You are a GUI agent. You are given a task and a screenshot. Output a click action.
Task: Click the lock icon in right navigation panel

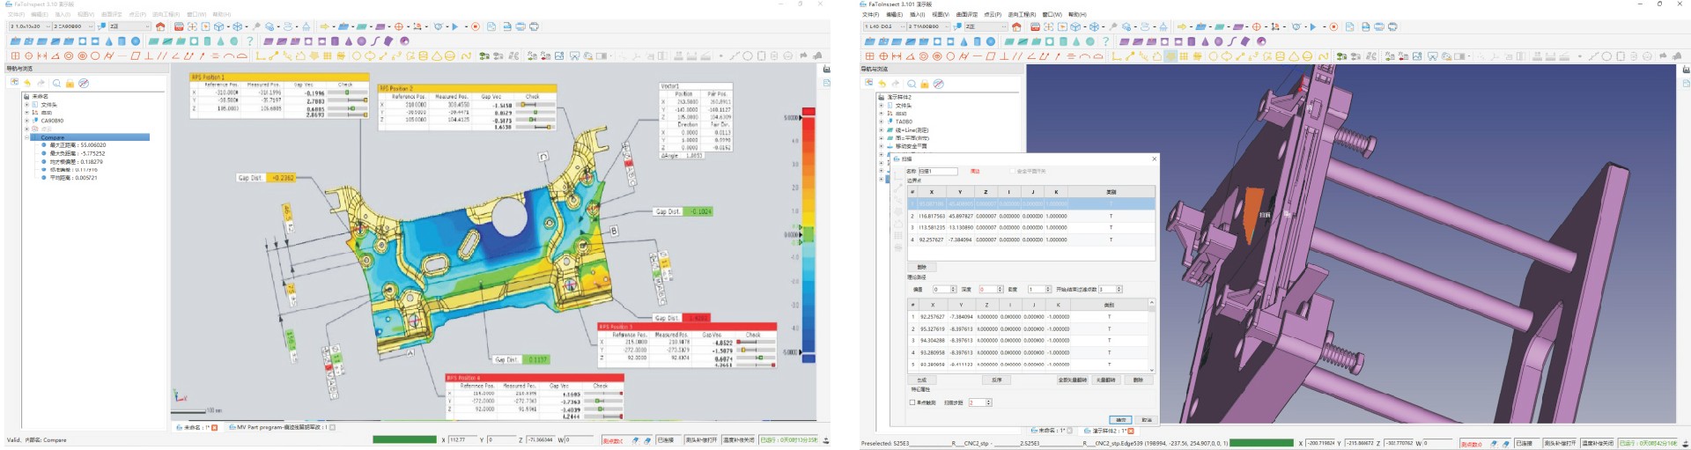[x=924, y=84]
